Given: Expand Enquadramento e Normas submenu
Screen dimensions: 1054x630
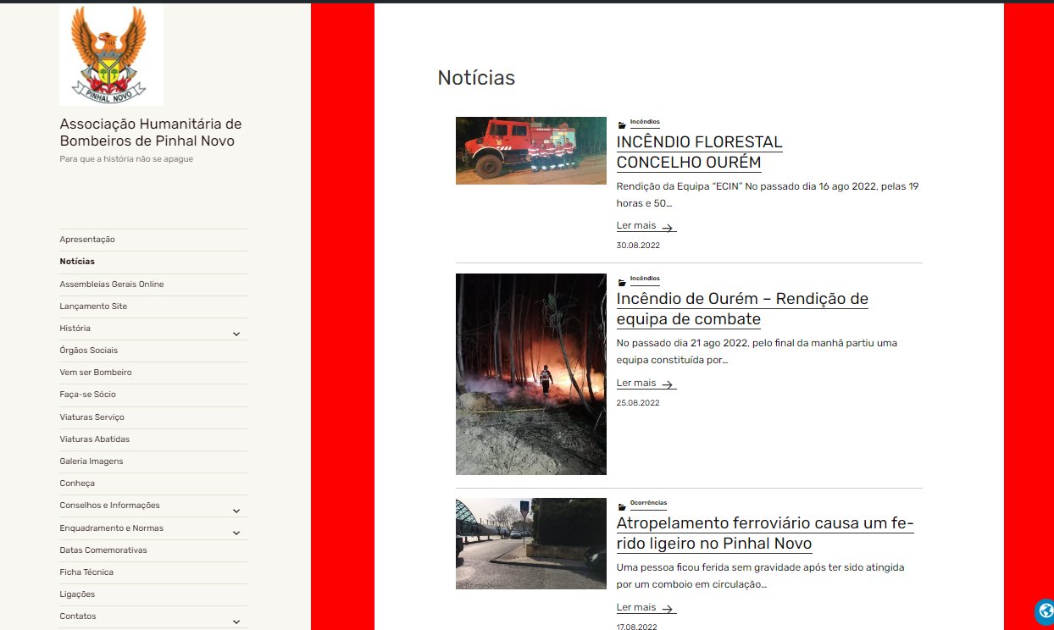Looking at the screenshot, I should 236,533.
